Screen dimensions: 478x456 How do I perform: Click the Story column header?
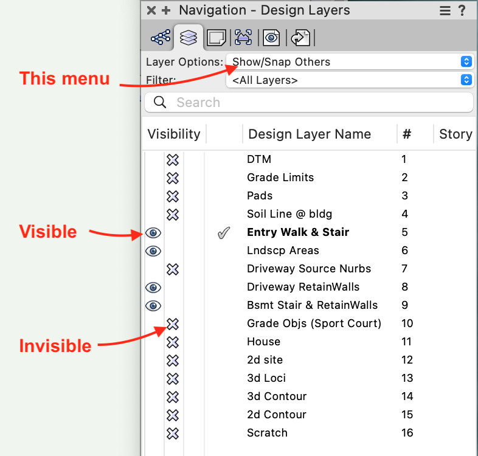(455, 134)
